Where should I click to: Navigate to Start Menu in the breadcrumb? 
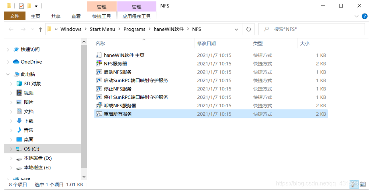pos(102,29)
